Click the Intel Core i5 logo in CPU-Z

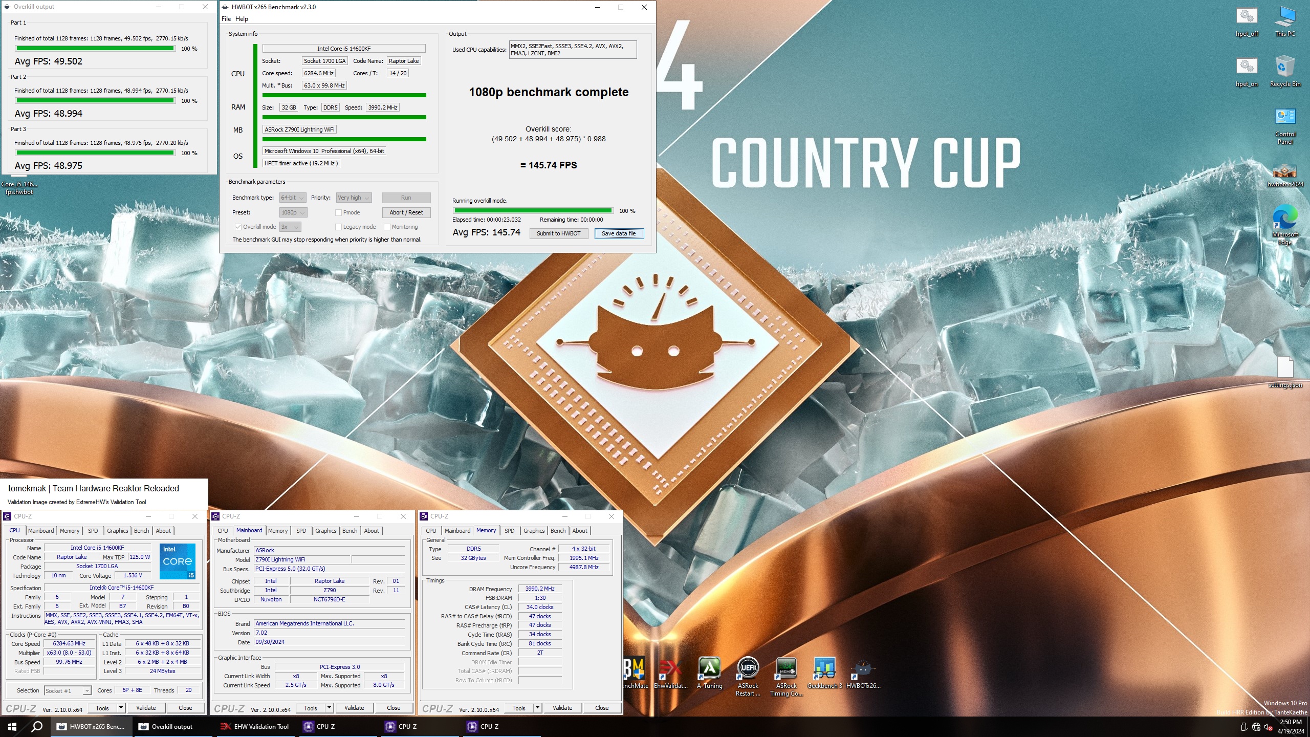tap(177, 561)
